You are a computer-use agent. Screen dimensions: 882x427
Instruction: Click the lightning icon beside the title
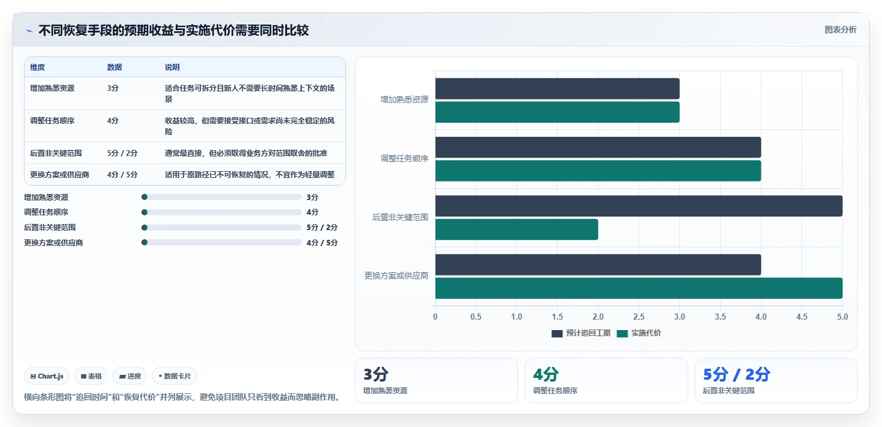29,31
